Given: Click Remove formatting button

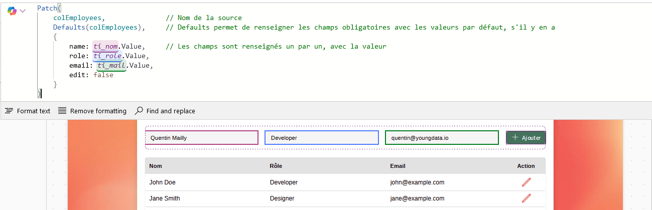Looking at the screenshot, I should coord(92,111).
